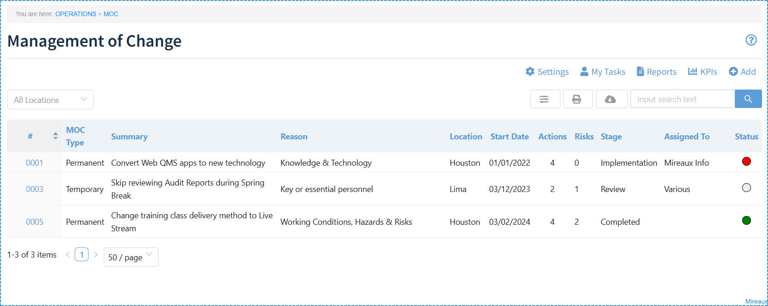
Task: Click the cloud download export button
Action: coord(611,99)
